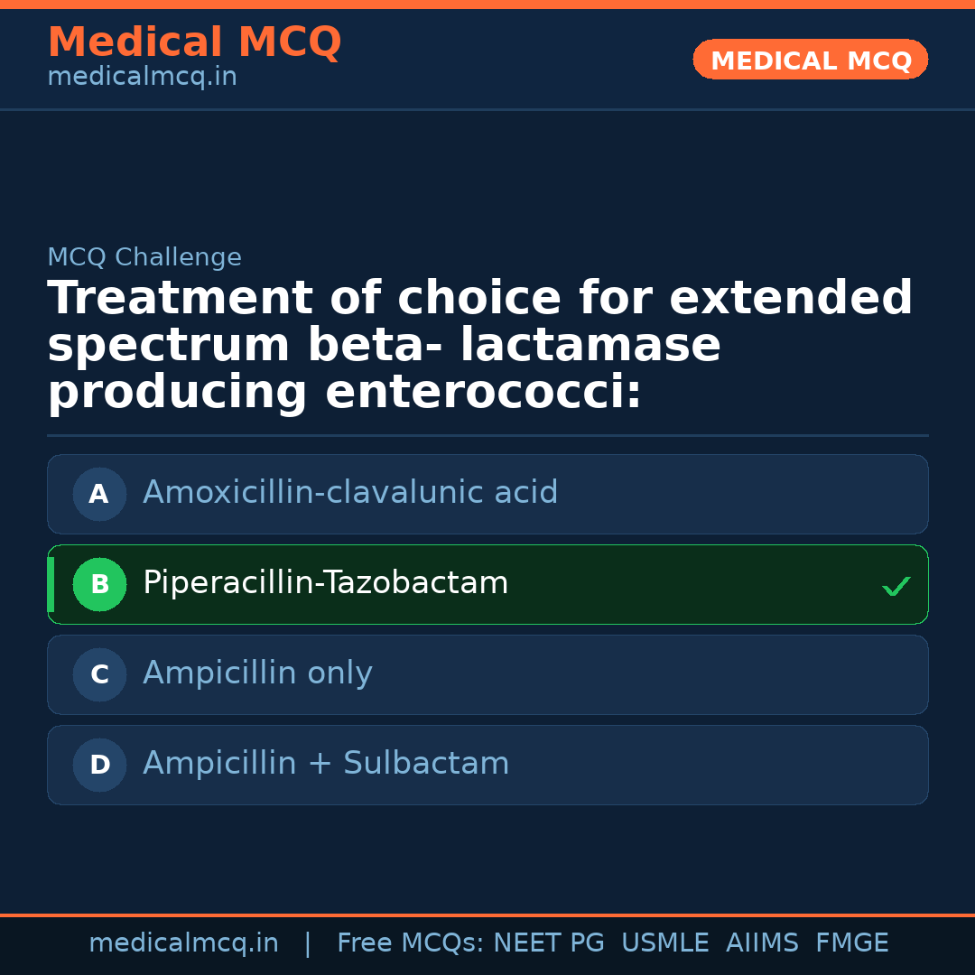Screen dimensions: 975x975
Task: Click the green checkmark on option B
Action: pyautogui.click(x=896, y=587)
